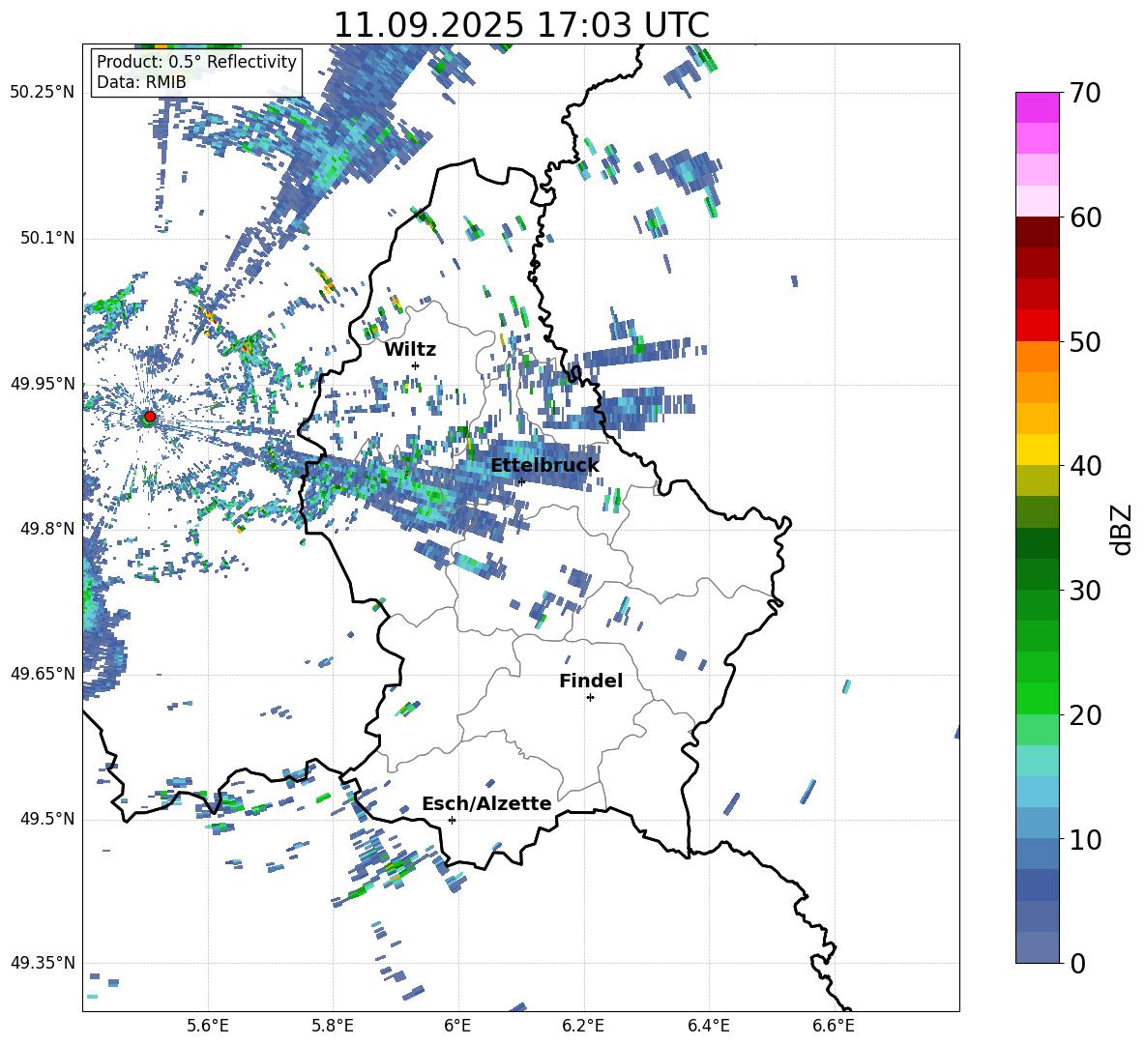Click the colorbar 0 tick label
This screenshot has width=1145, height=1045.
pyautogui.click(x=1077, y=963)
